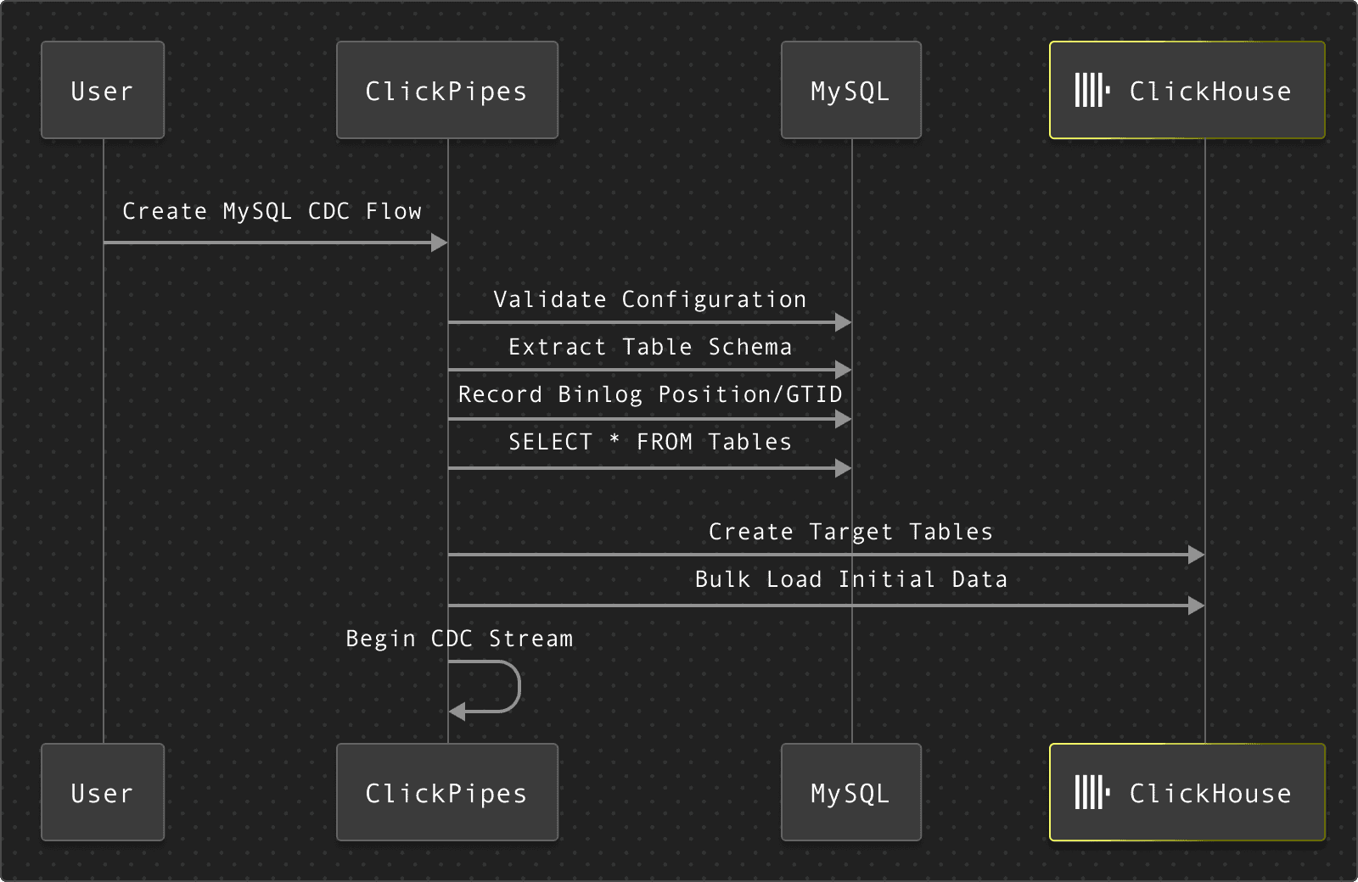
Task: Click the Bulk Load Initial Data label
Action: click(x=851, y=579)
